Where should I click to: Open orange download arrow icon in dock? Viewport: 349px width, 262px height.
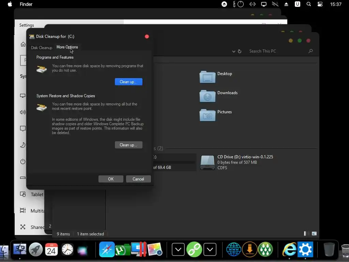[249, 249]
